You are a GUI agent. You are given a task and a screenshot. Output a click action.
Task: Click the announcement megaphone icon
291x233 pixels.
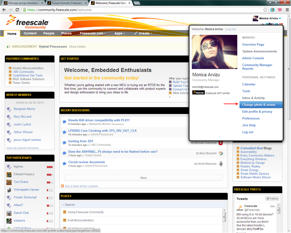click(x=8, y=46)
